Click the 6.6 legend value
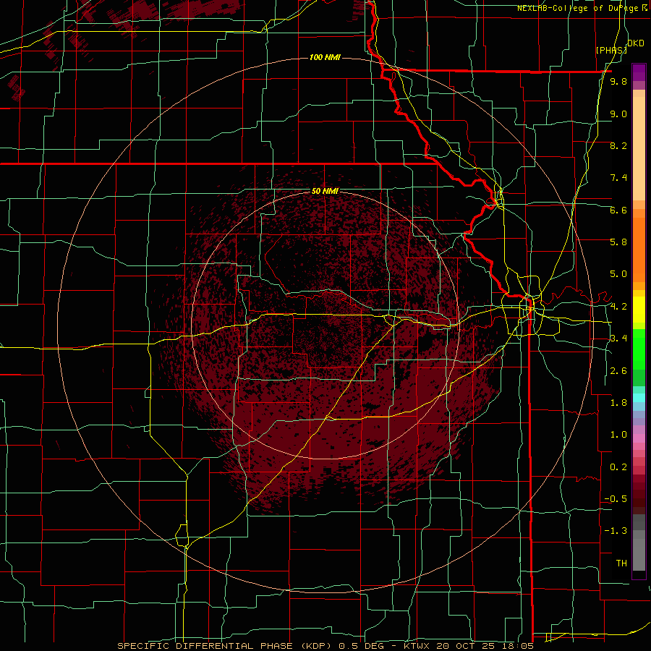This screenshot has height=651, width=651. [618, 210]
